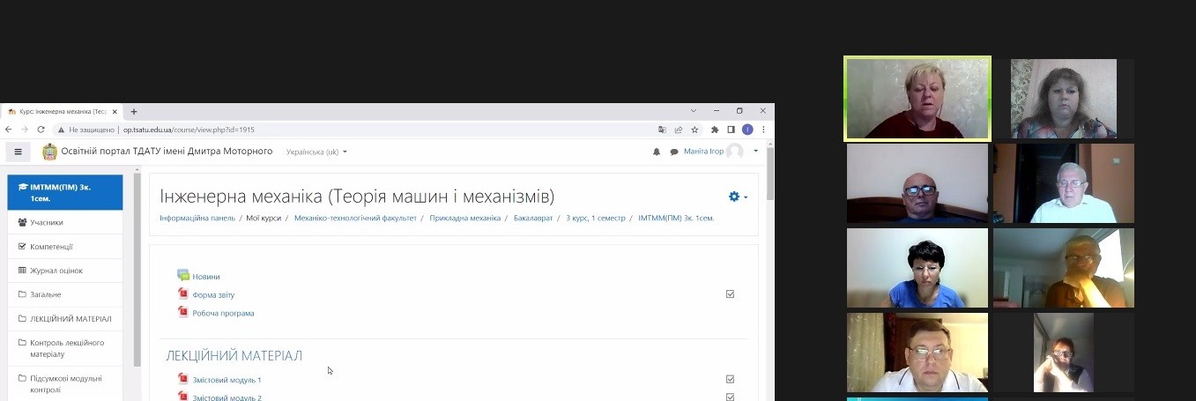Open the tab search chevron in Chrome
The width and height of the screenshot is (1196, 401).
point(694,111)
